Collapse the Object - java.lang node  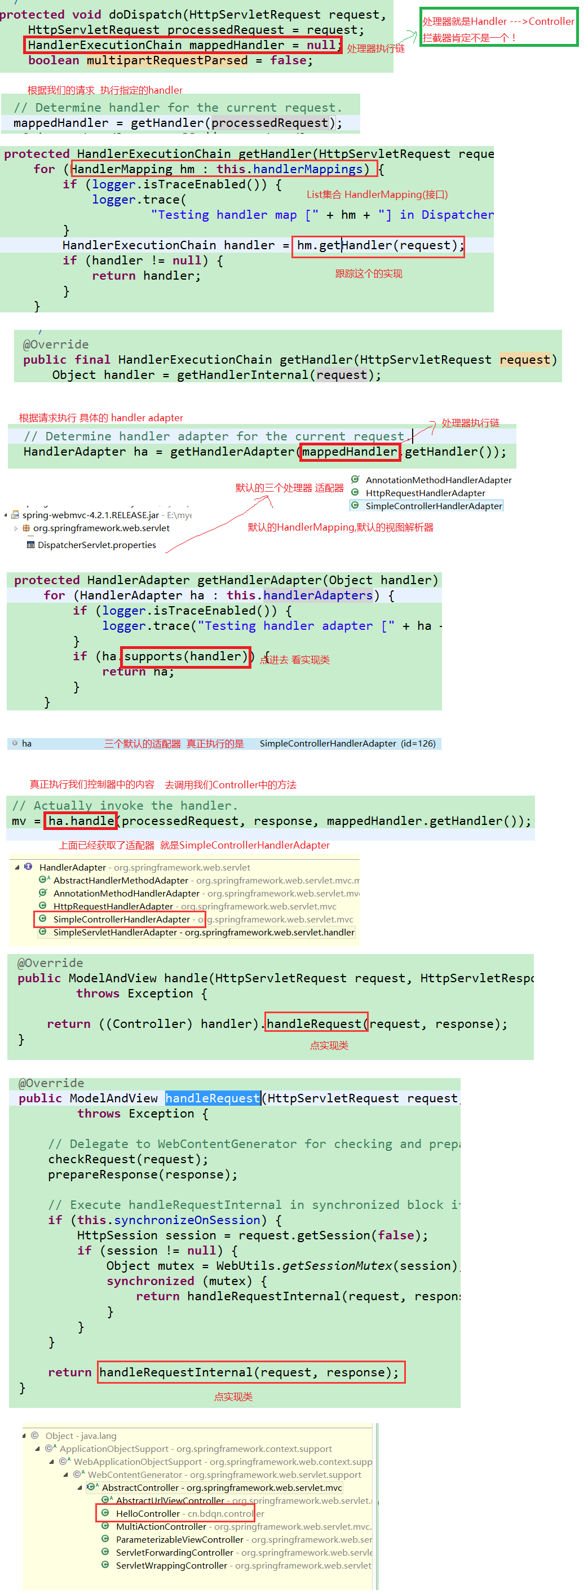tap(24, 1436)
